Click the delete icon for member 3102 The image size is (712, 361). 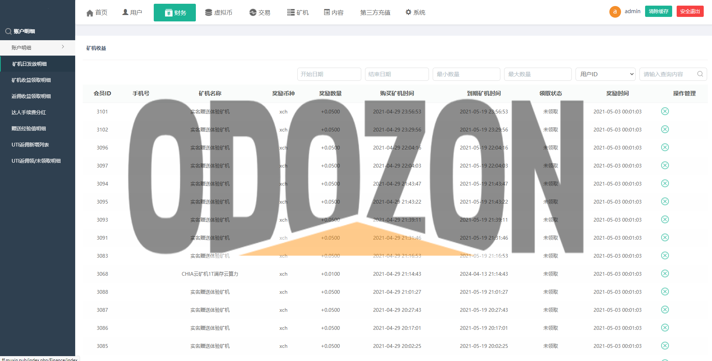coord(665,129)
